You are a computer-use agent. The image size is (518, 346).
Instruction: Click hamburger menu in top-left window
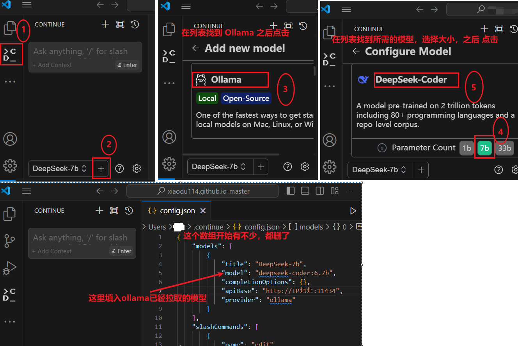(27, 5)
